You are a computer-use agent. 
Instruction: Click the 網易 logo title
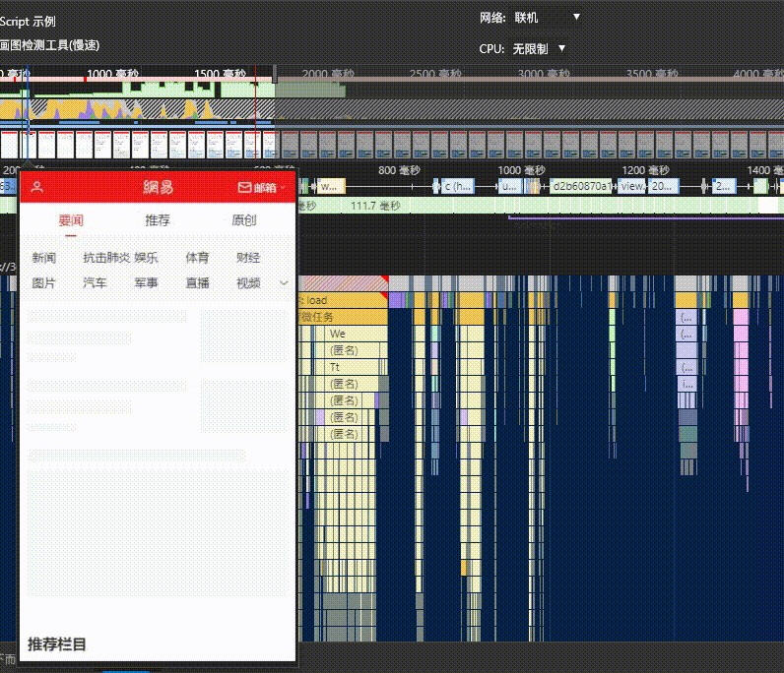pos(158,187)
